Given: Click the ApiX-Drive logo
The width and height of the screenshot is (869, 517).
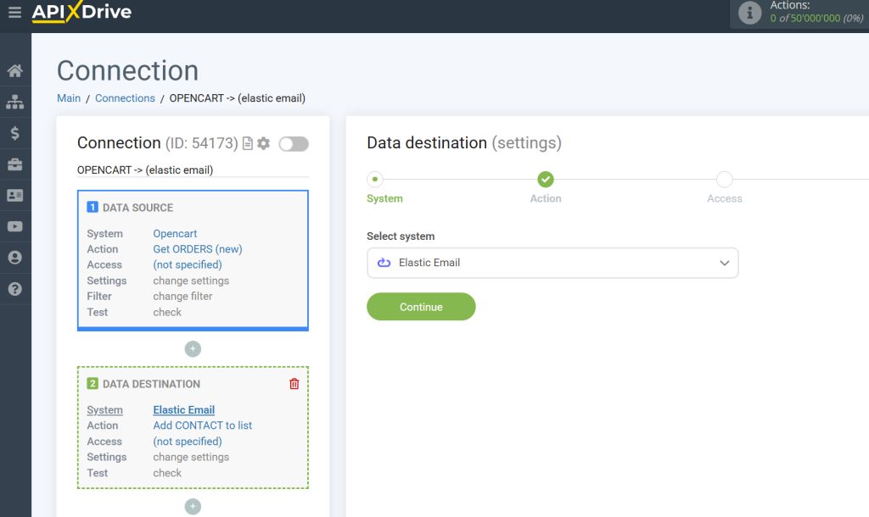Looking at the screenshot, I should coord(81,12).
